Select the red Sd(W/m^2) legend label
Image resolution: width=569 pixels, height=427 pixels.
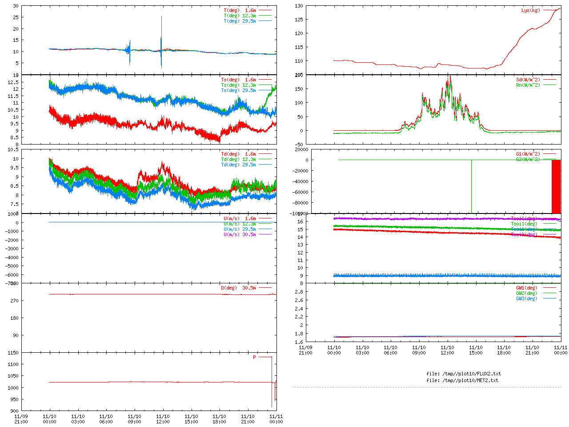(x=528, y=80)
